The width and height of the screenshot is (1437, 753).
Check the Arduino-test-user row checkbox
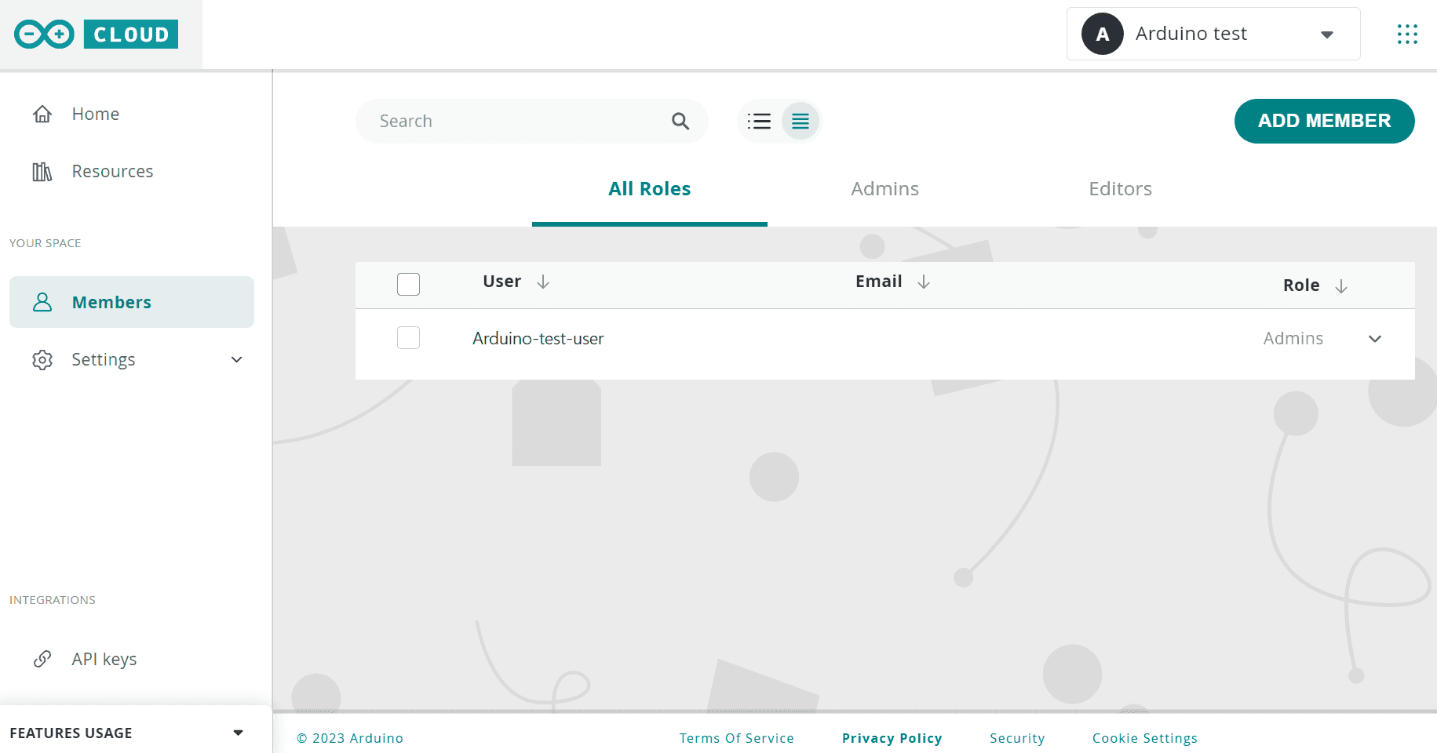(x=408, y=338)
